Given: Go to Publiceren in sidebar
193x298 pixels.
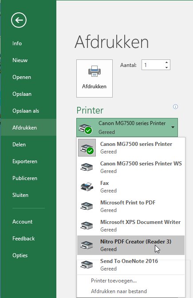Looking at the screenshot, I should coord(28,178).
